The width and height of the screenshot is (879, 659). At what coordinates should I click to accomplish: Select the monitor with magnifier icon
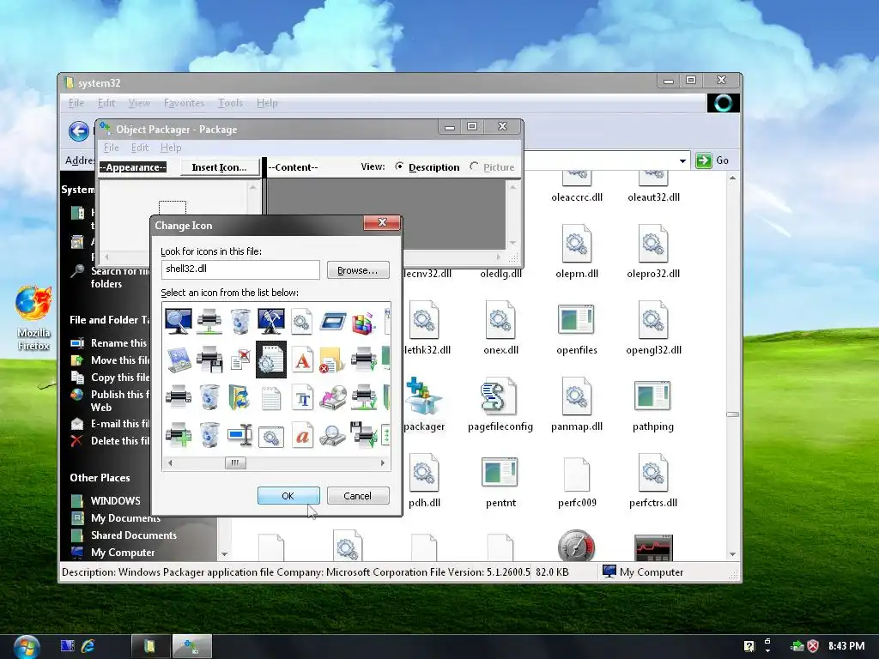click(x=179, y=321)
